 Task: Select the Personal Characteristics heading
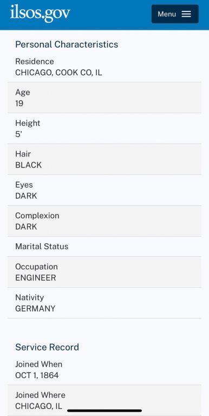pos(67,44)
